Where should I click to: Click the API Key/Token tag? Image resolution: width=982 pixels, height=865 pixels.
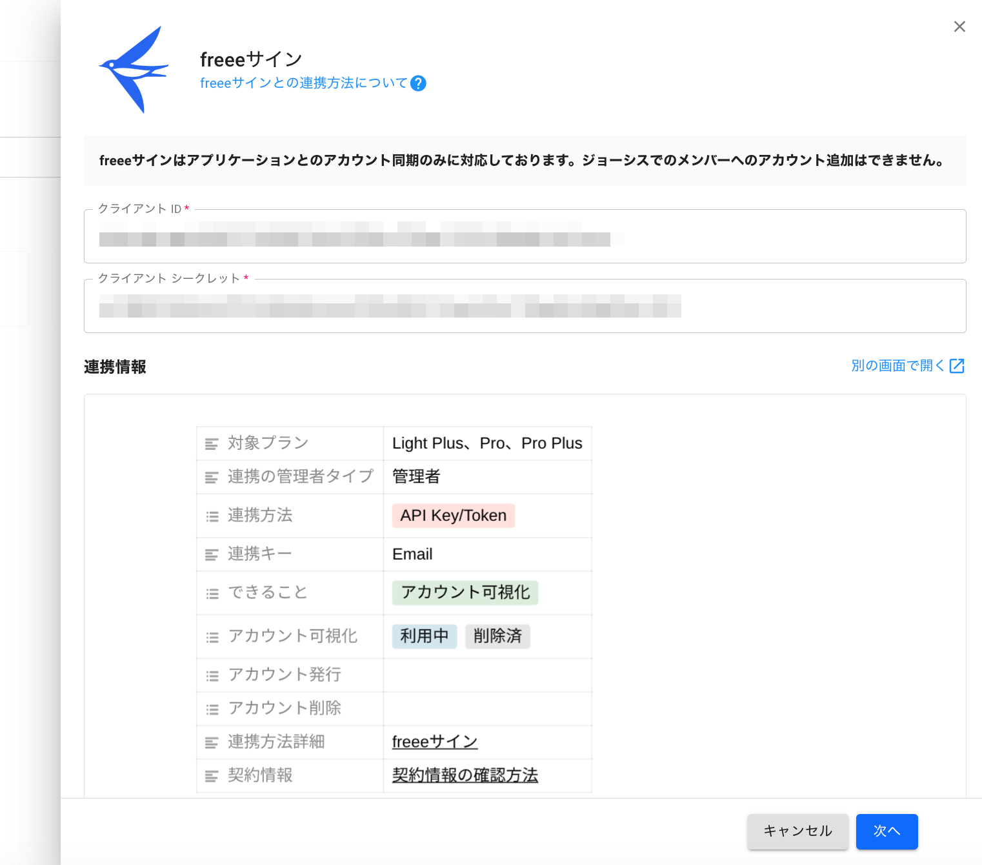(453, 516)
